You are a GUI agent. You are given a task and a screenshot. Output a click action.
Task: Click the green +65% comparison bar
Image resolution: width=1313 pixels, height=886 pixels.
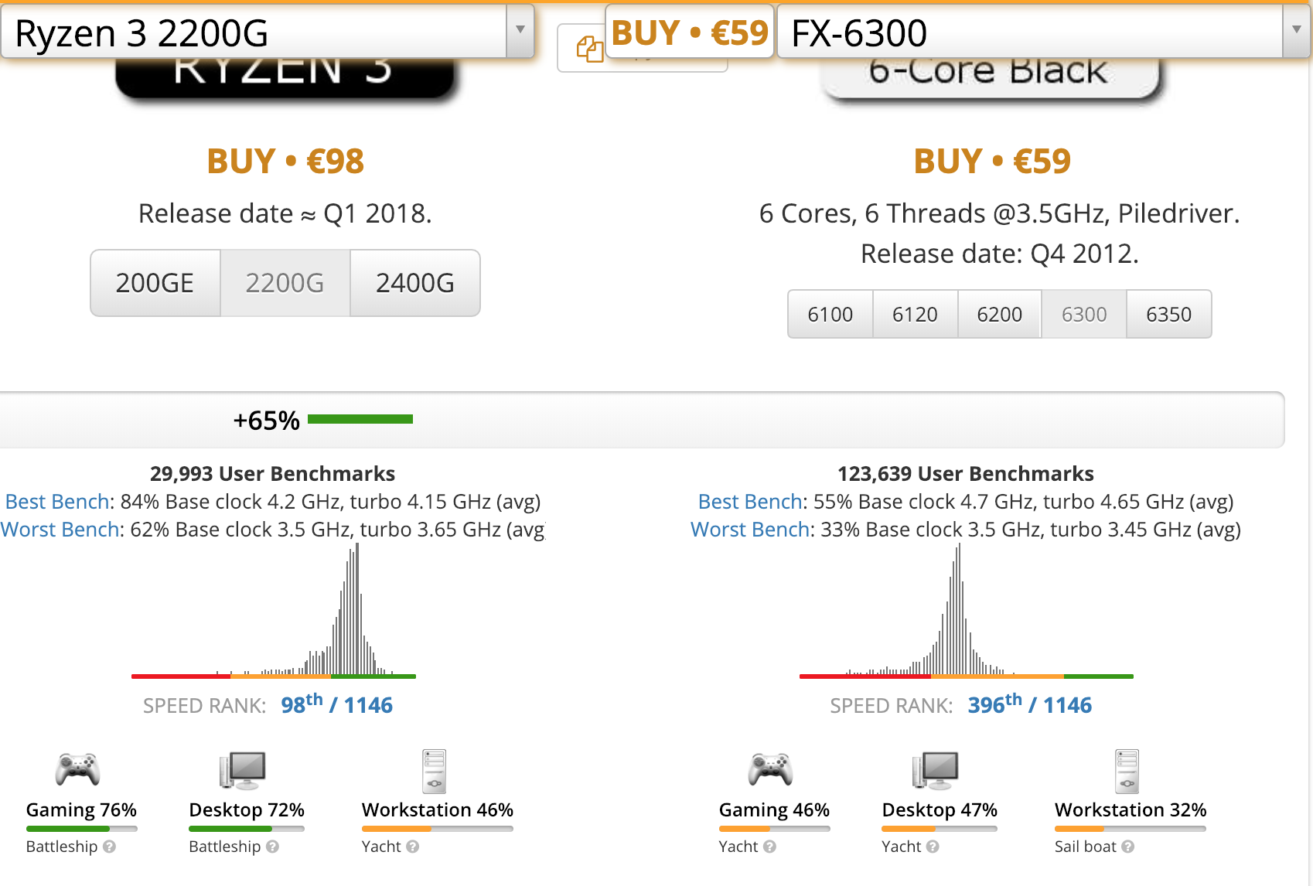coord(360,420)
